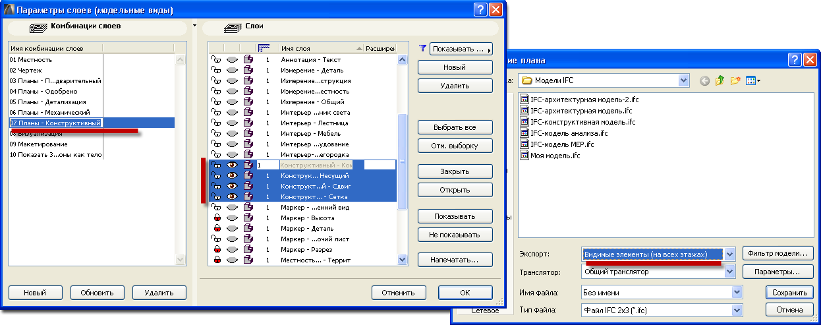The width and height of the screenshot is (821, 325).
Task: Click the Слои panel header icon
Action: 233,27
